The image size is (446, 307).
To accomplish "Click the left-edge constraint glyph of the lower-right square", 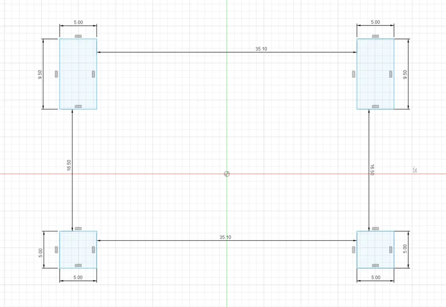I will pos(354,250).
